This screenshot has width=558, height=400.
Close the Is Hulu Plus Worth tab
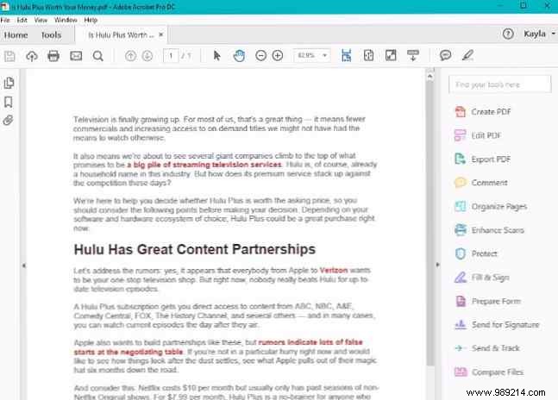point(161,34)
